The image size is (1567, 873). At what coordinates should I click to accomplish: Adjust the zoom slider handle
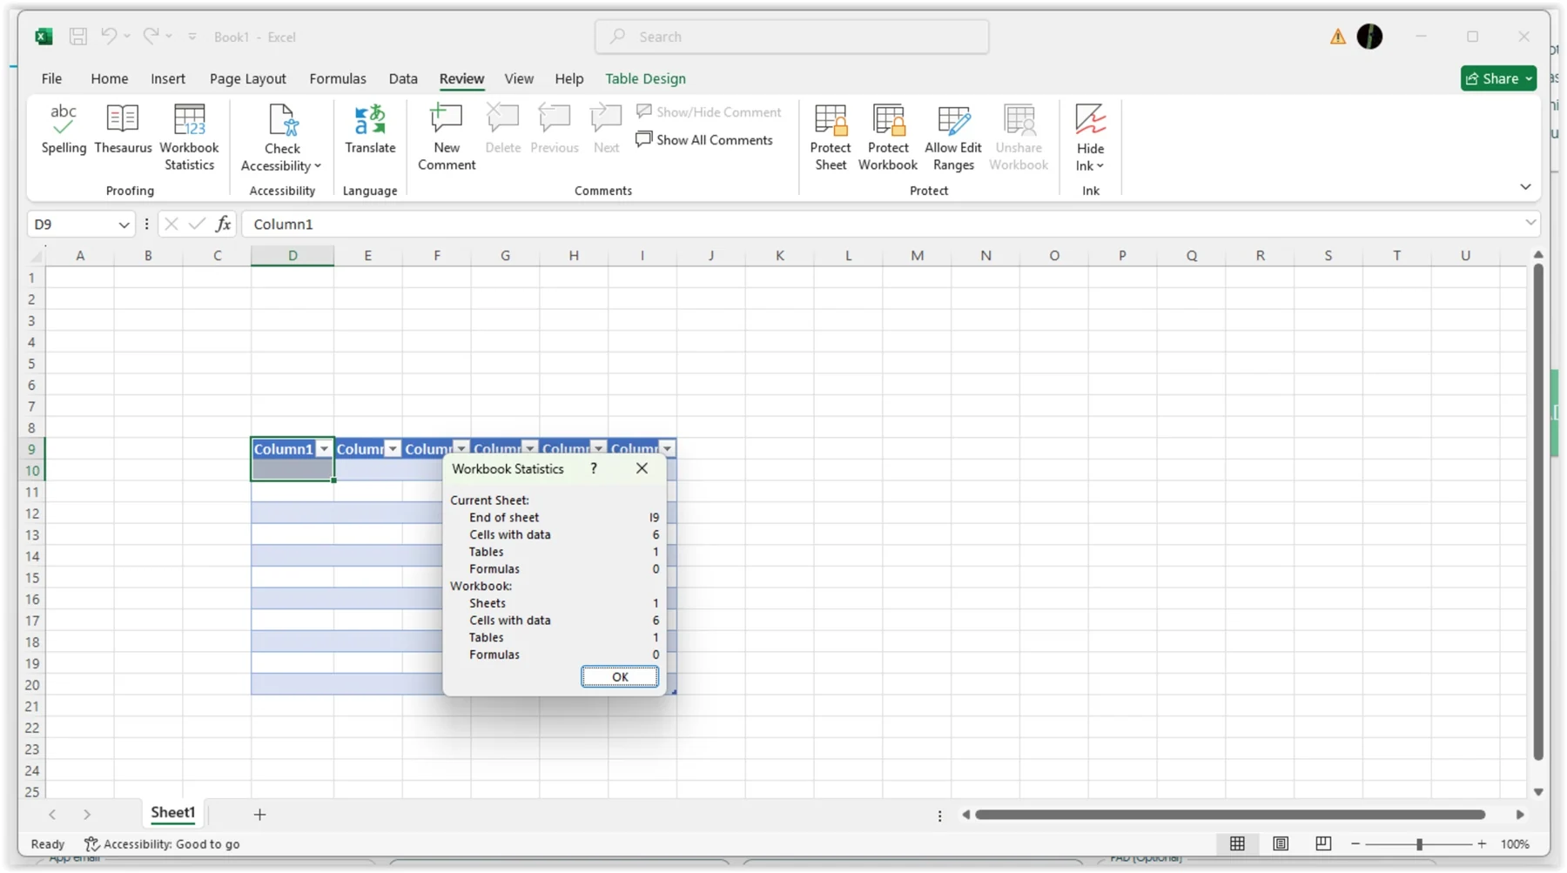[1419, 844]
